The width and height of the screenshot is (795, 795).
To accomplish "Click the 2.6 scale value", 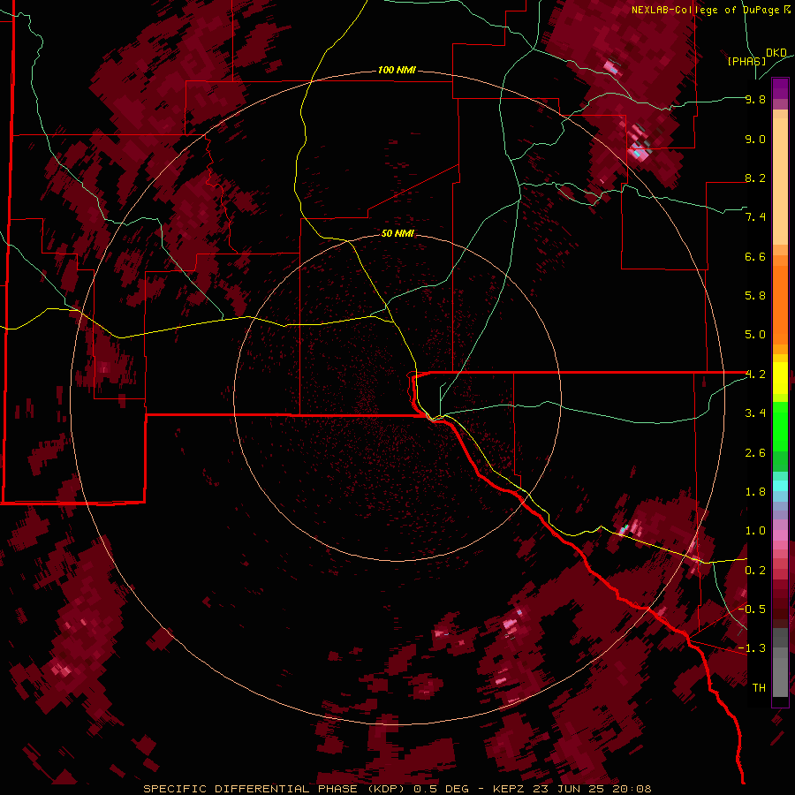I will 755,452.
